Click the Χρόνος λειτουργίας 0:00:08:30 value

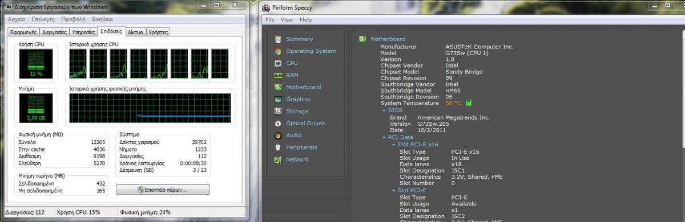coord(193,163)
